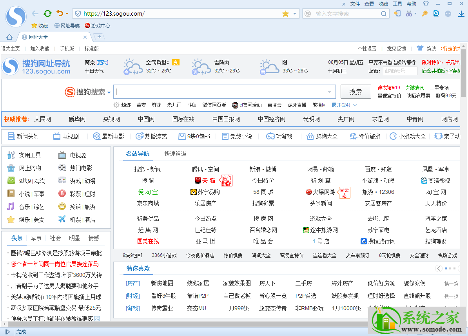The height and width of the screenshot is (336, 468).
Task: Click the 玩游戏 gamepad icon
Action: click(x=270, y=136)
